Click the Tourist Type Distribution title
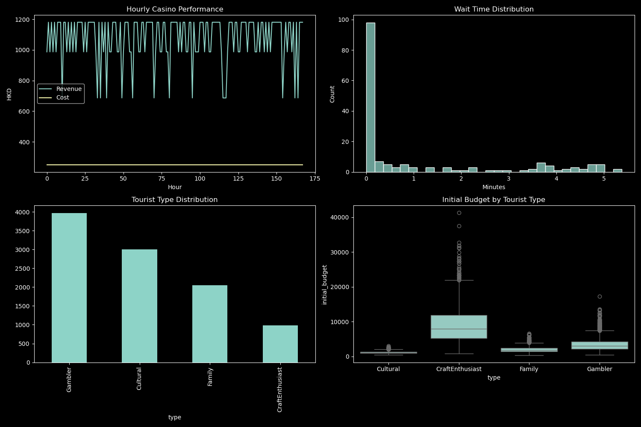This screenshot has height=427, width=641. pyautogui.click(x=175, y=200)
